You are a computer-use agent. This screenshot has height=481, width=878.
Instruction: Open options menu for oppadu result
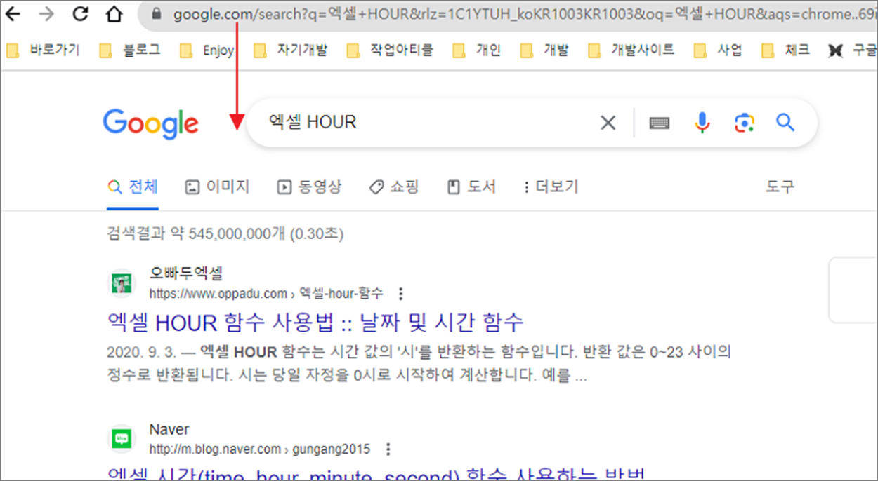click(x=400, y=293)
